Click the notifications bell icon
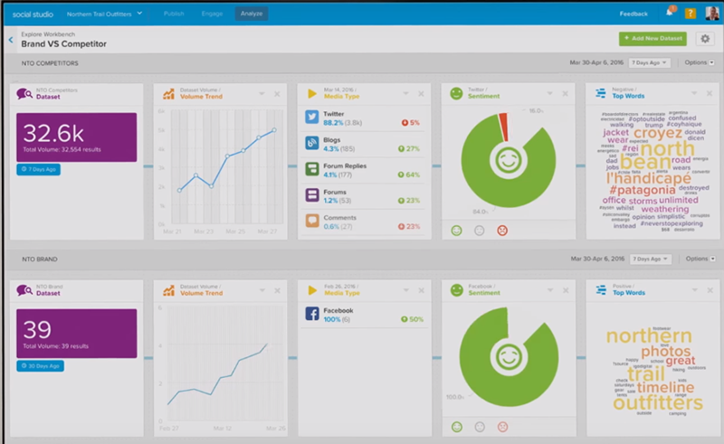724x444 pixels. 669,14
